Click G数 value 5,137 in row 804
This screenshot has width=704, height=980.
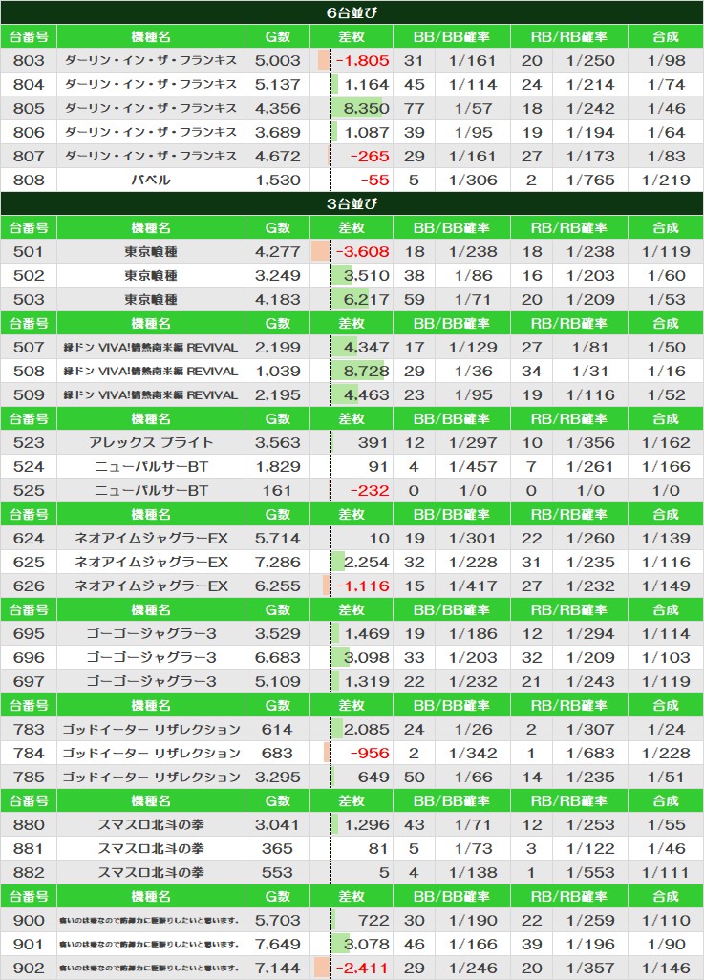278,84
